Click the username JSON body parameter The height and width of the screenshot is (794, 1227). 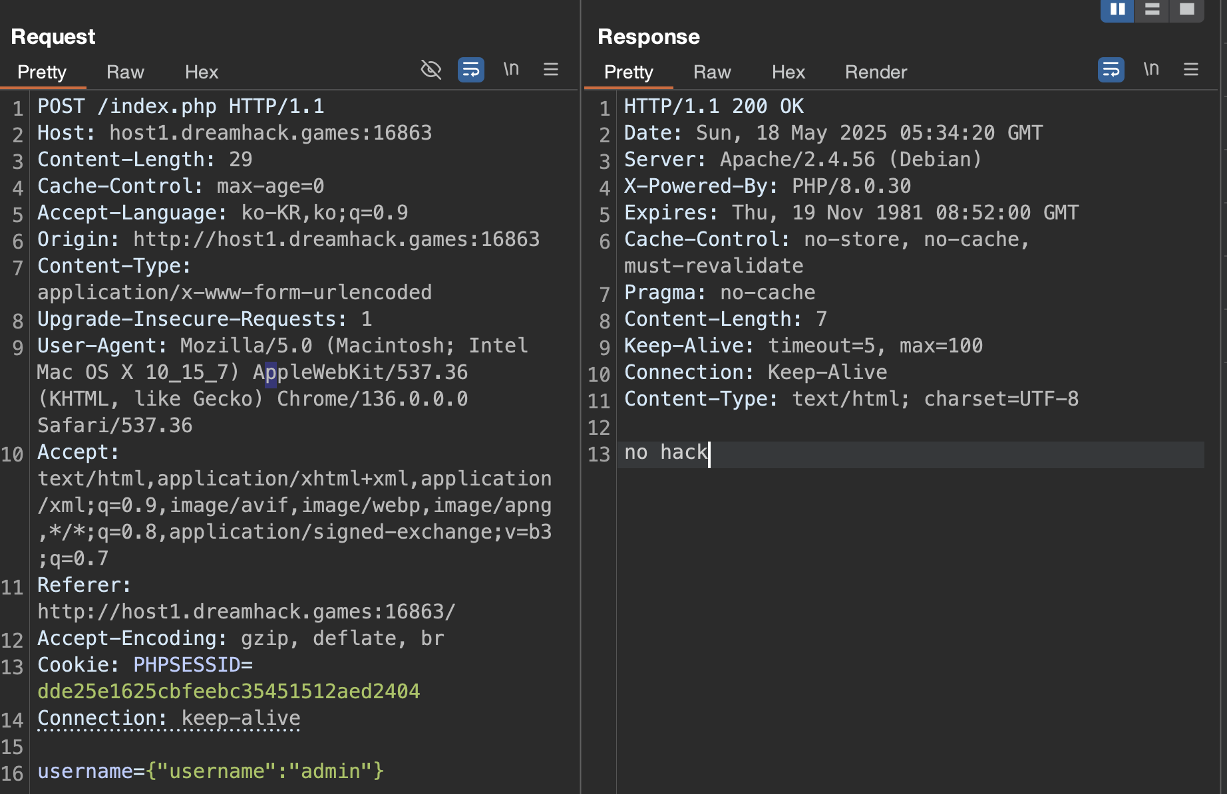click(211, 771)
